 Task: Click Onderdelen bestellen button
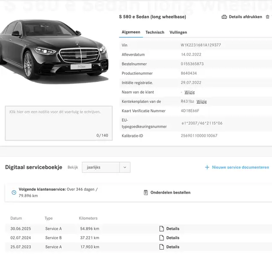(170, 192)
